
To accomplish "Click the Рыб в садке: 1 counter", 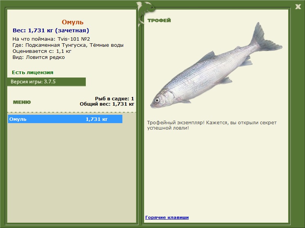I will [x=114, y=98].
